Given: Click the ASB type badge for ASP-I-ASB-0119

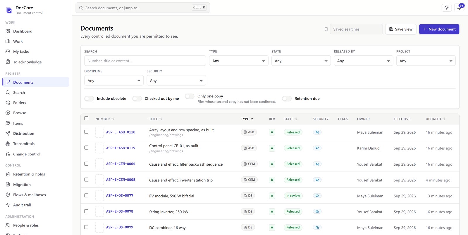Looking at the screenshot, I should click(249, 148).
